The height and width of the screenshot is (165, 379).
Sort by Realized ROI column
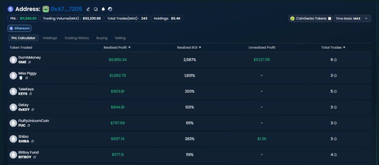coord(189,48)
